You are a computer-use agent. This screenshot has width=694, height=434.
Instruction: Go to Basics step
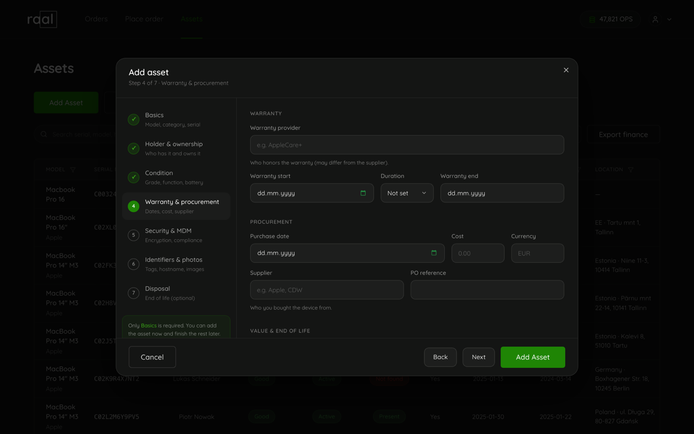click(176, 120)
